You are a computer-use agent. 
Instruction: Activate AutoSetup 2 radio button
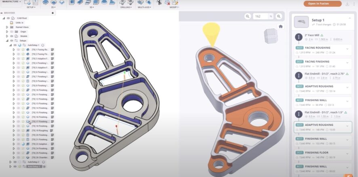43,162
